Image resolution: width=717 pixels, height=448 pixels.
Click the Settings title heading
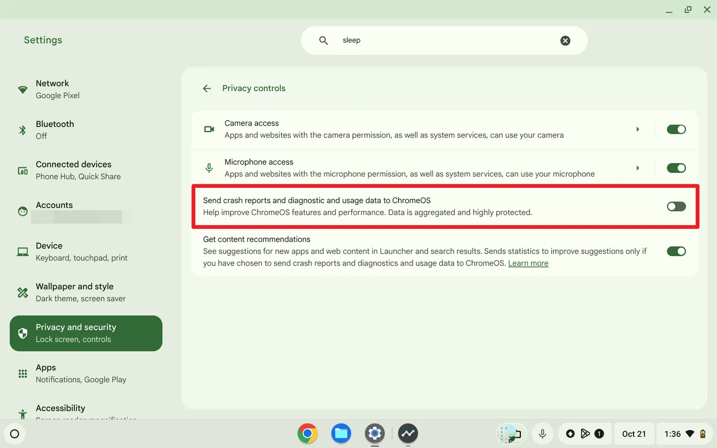pyautogui.click(x=43, y=40)
